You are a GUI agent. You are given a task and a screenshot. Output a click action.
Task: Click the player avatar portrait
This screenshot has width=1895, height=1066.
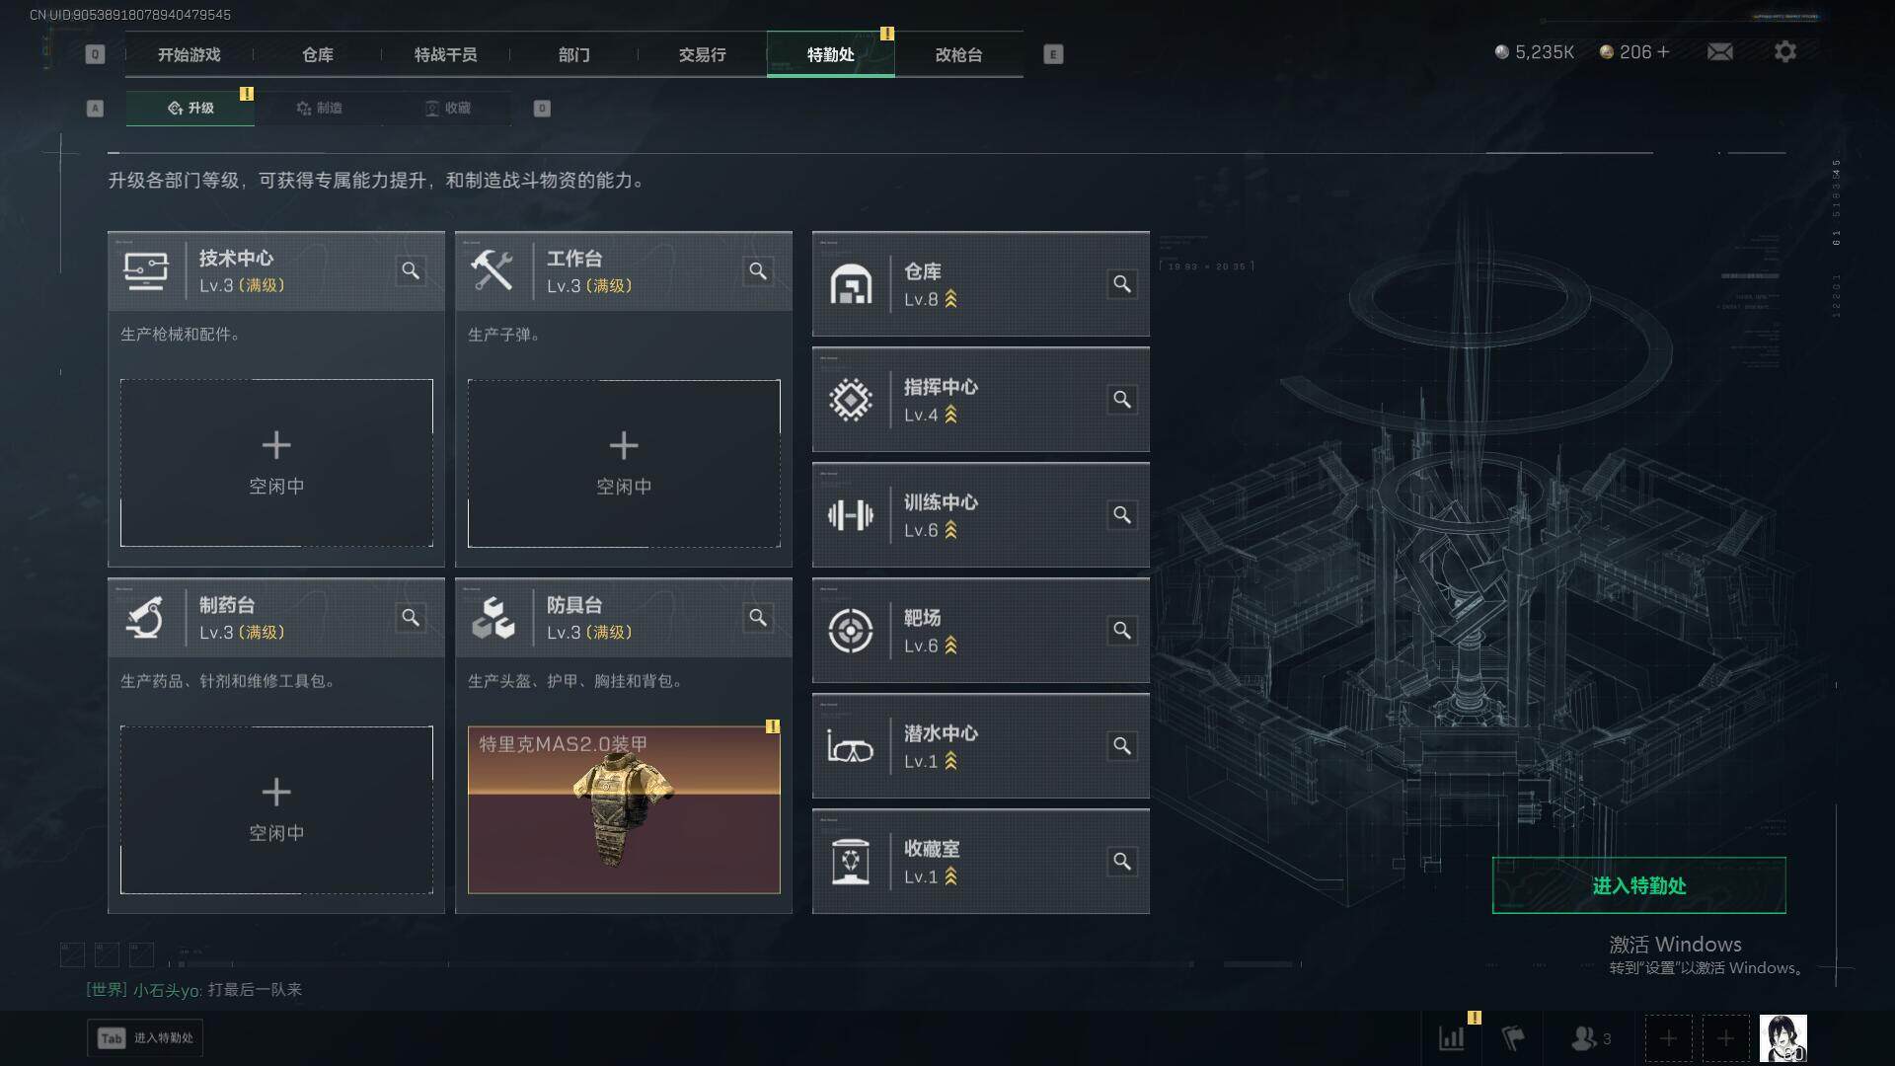[1782, 1038]
